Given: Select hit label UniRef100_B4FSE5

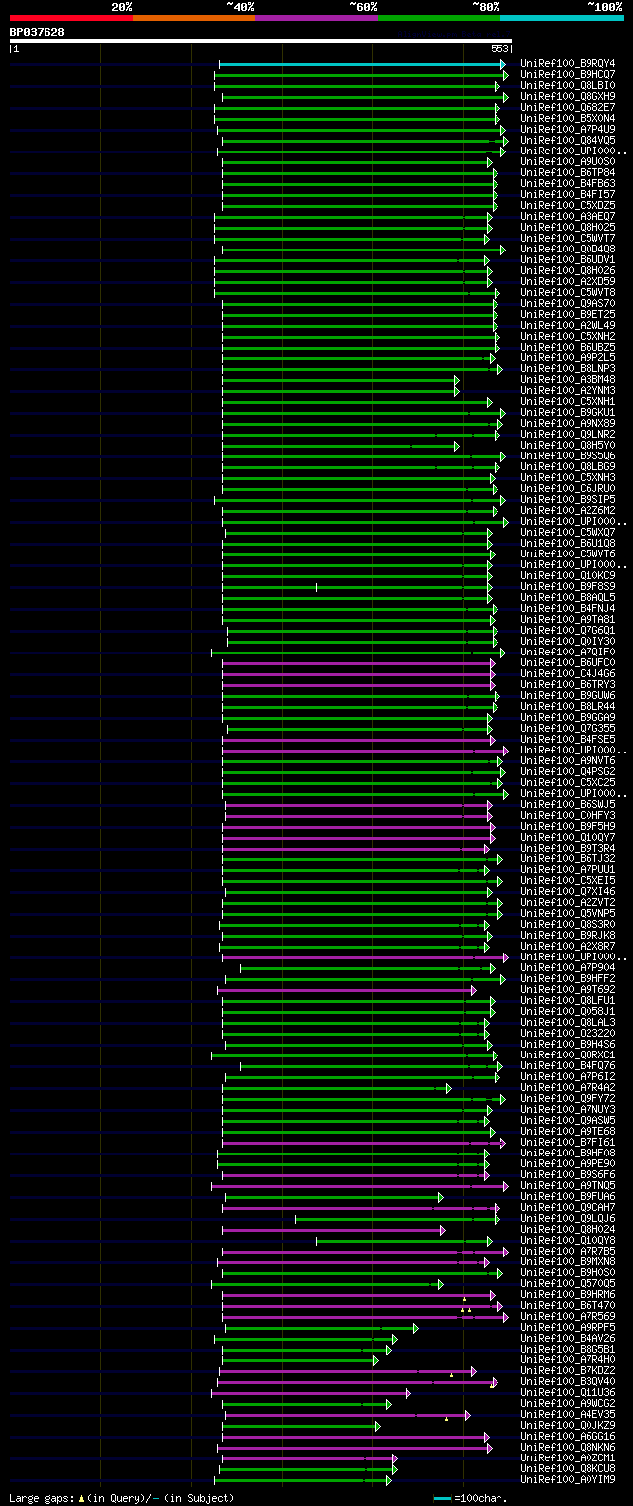Looking at the screenshot, I should pos(568,739).
